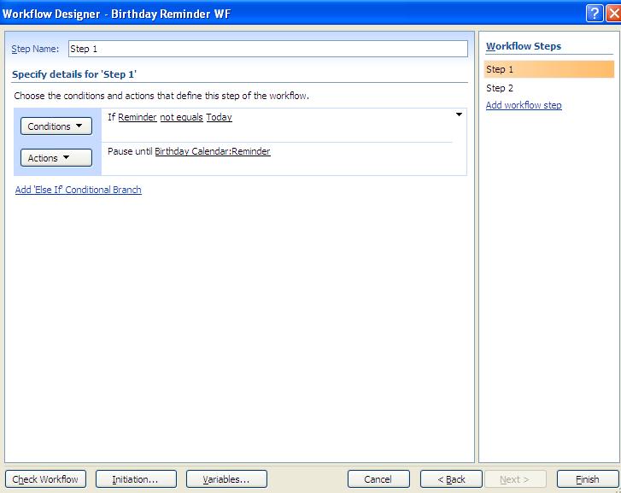621x493 pixels.
Task: Edit the Step Name input field
Action: 267,49
